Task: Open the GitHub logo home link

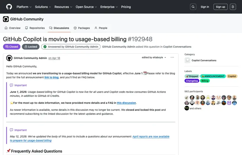Action: click(x=9, y=7)
